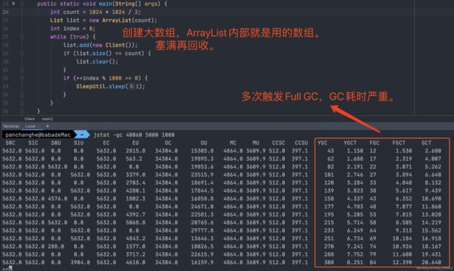454x271 pixels.
Task: Click panchanghe@babadeMac prompt text
Action: tap(38, 135)
